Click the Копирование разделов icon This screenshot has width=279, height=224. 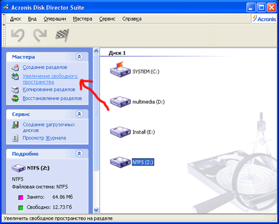tap(15, 90)
